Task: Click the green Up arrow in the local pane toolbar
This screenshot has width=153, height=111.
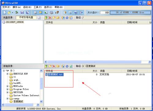Action: pyautogui.click(x=46, y=66)
